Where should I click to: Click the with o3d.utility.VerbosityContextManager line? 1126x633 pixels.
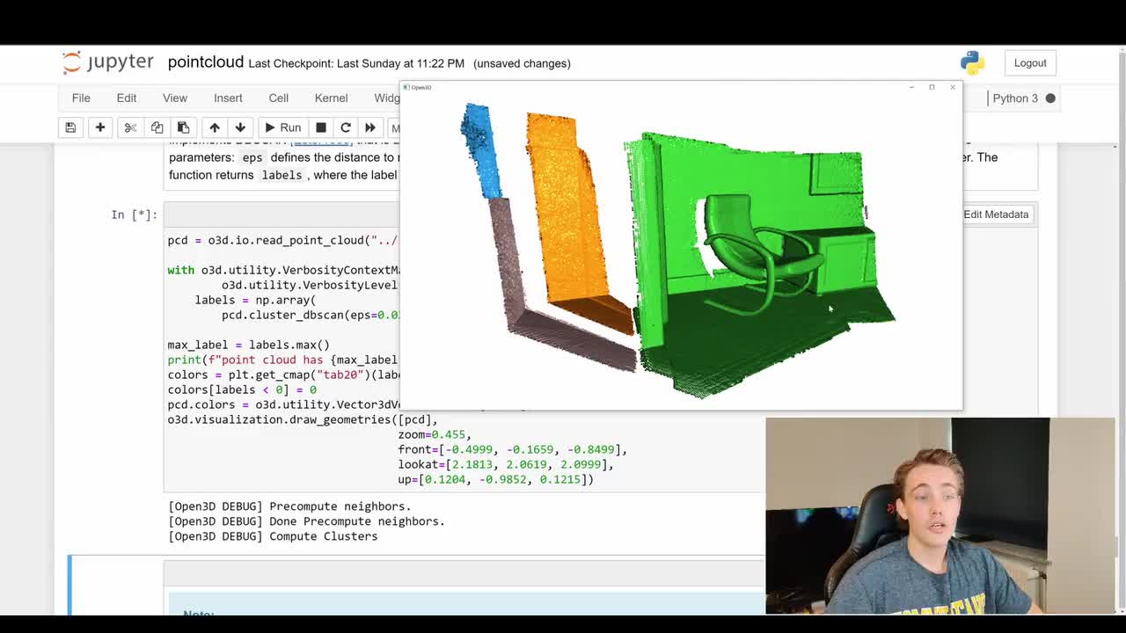[x=283, y=270]
